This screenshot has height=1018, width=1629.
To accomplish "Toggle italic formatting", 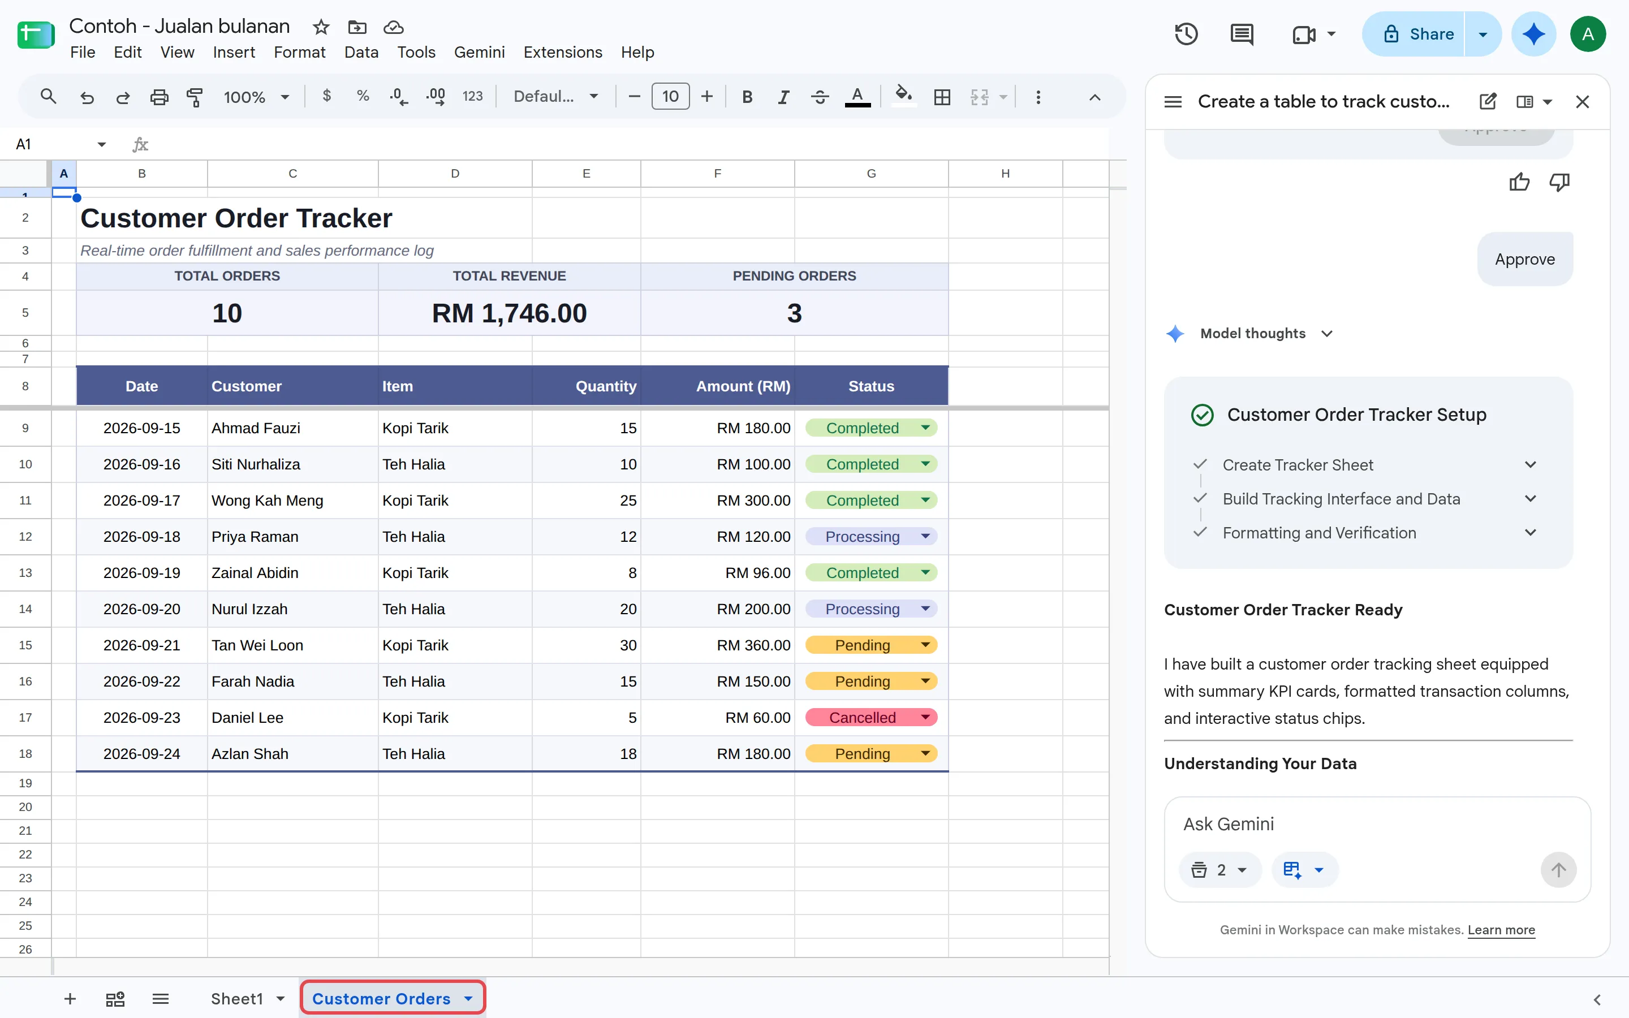I will tap(783, 97).
